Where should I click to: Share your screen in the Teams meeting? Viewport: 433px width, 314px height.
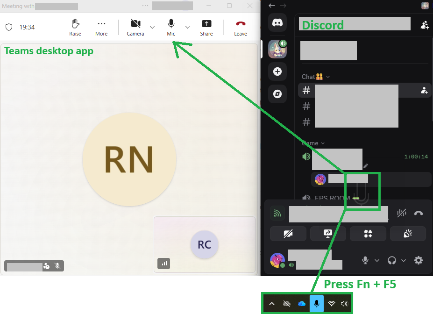(206, 28)
